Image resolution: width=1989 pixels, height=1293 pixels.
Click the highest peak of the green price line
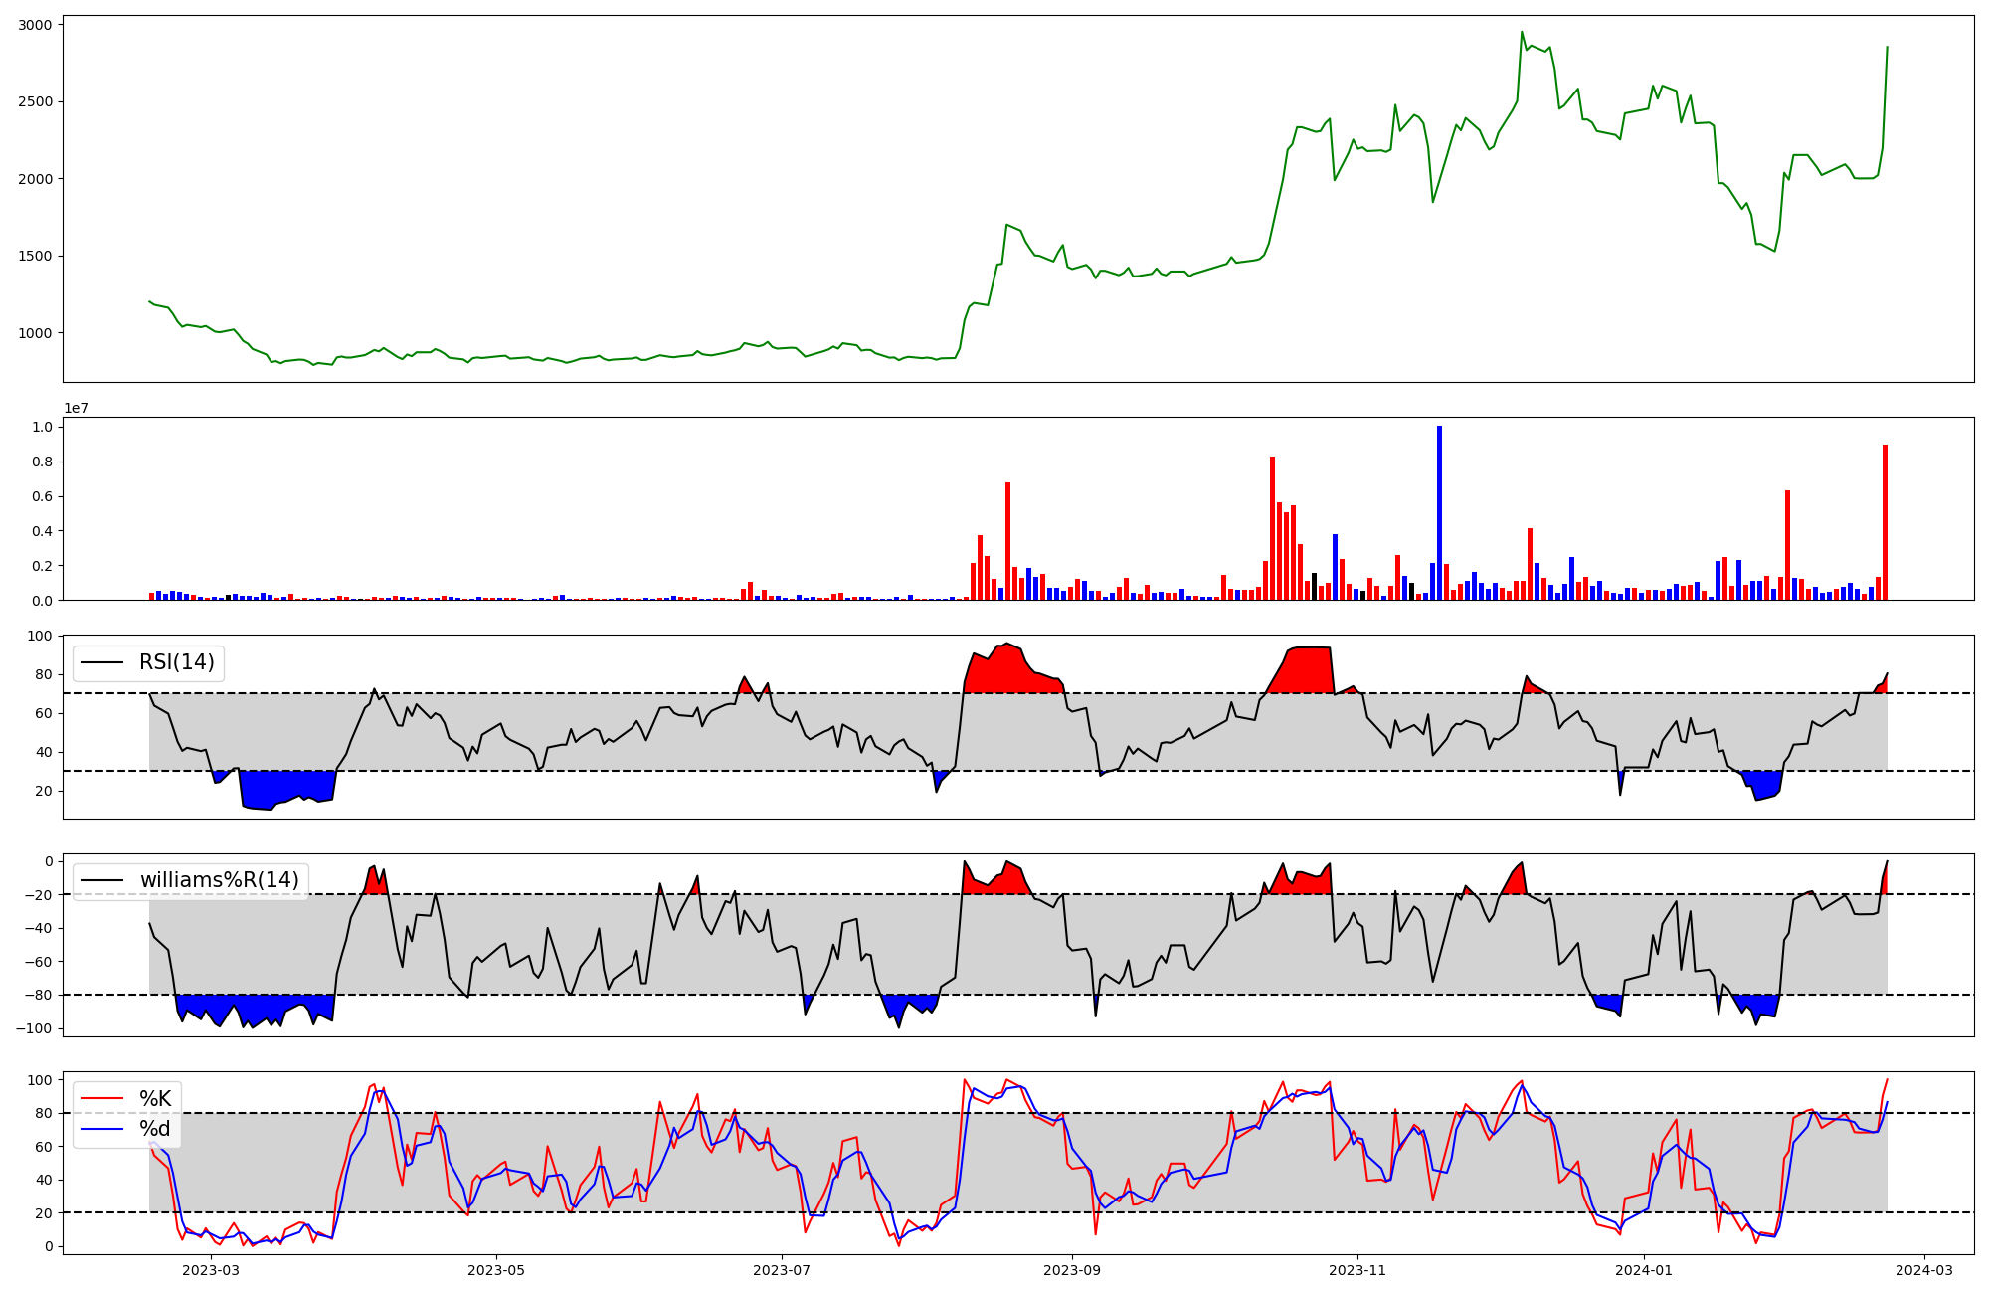tap(1522, 33)
